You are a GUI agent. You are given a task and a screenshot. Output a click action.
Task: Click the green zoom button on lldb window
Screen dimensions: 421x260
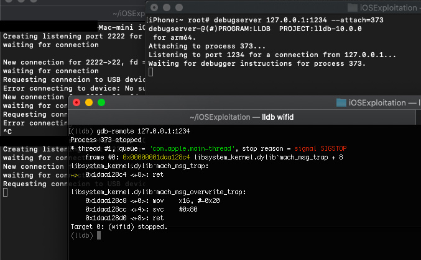pos(101,102)
